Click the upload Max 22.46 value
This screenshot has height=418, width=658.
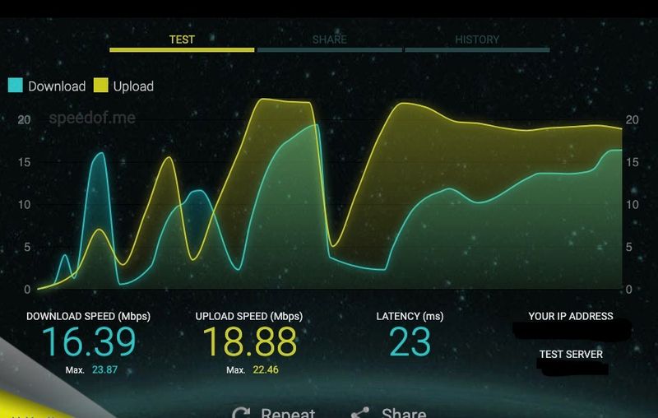265,370
